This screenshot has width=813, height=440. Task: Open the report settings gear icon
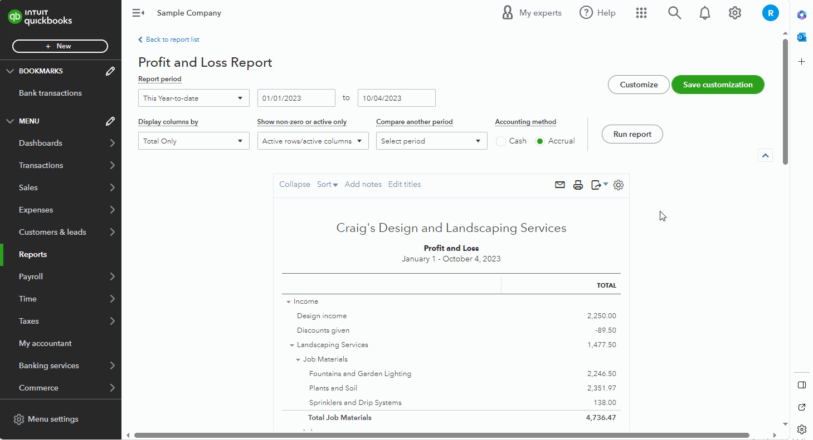click(618, 184)
